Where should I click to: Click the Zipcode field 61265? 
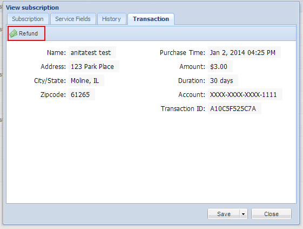tap(82, 94)
